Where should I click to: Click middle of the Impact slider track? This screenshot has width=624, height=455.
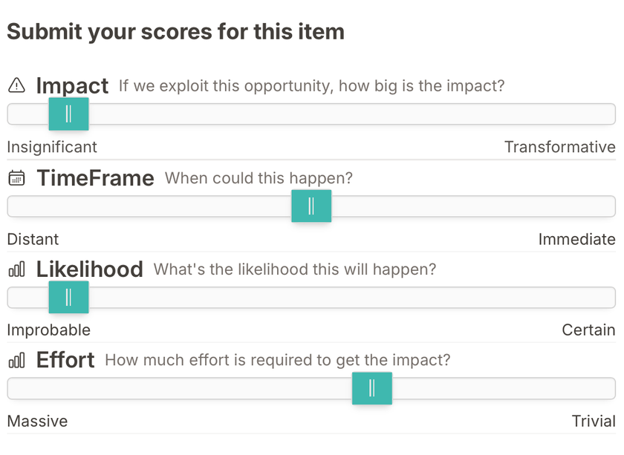click(x=311, y=114)
